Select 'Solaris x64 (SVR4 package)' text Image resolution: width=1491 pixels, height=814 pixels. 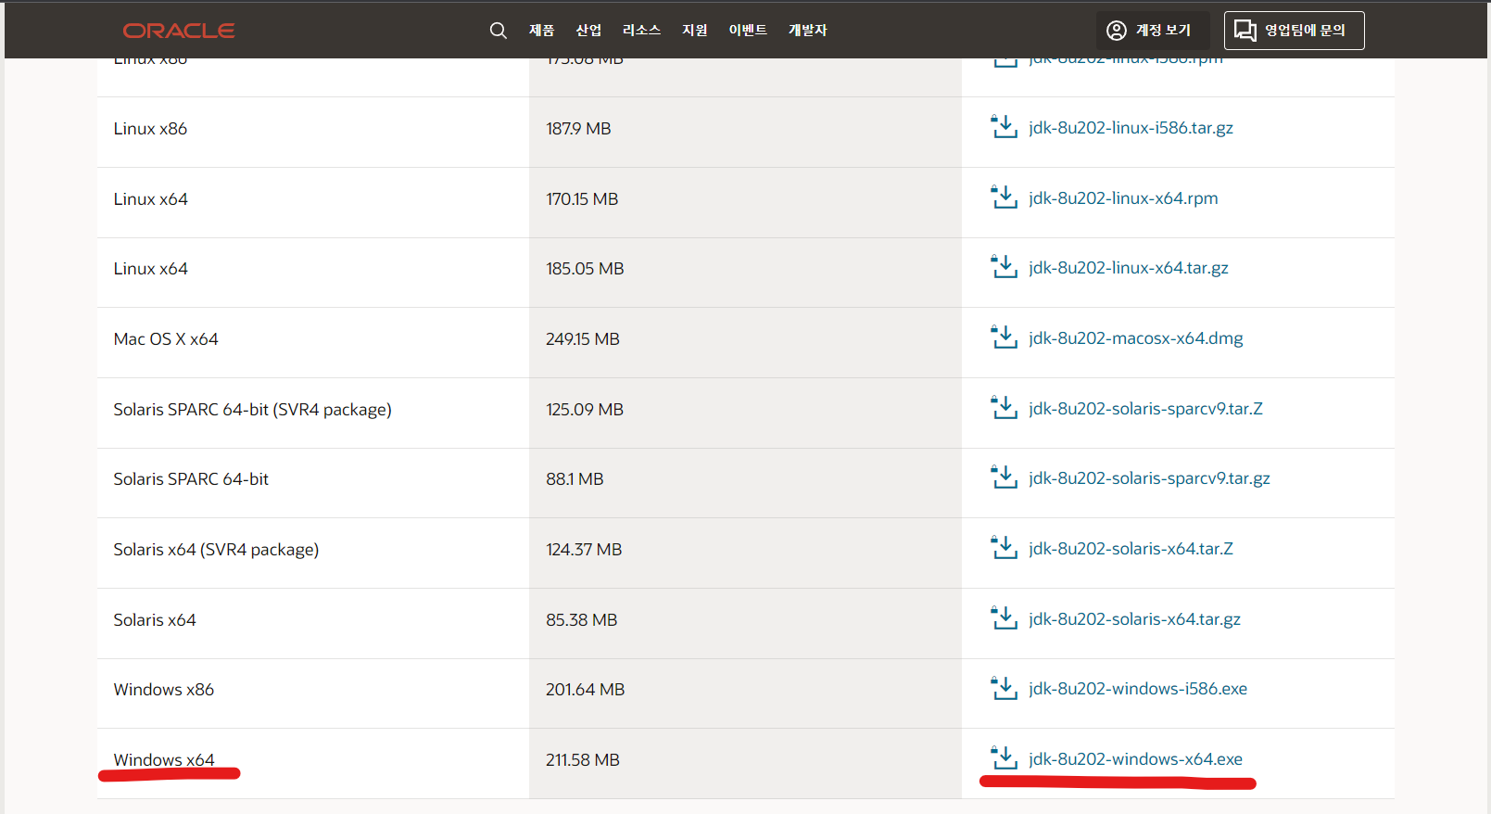[x=216, y=550]
